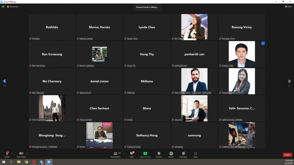The width and height of the screenshot is (294, 165).
Task: Toggle meeting Record button
Action: pos(159,154)
